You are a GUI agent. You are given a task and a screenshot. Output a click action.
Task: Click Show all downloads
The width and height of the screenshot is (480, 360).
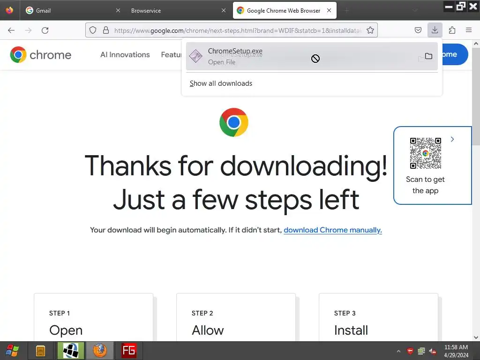(221, 83)
